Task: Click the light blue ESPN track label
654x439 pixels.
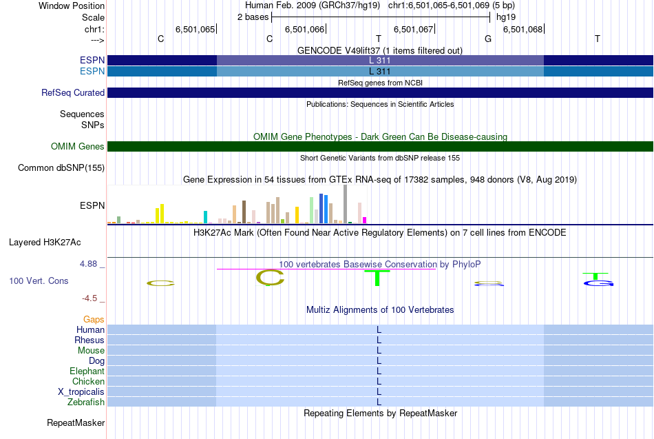Action: point(92,71)
